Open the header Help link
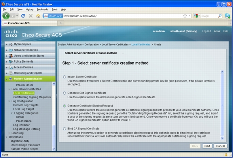 225,31
